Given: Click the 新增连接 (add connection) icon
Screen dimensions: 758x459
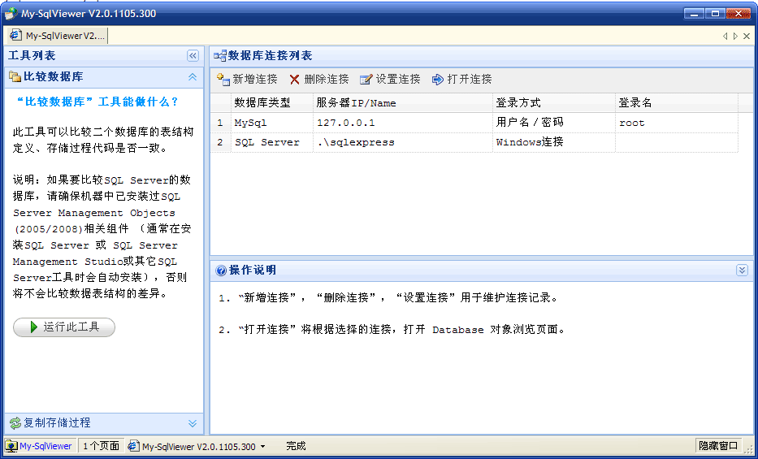Looking at the screenshot, I should click(223, 80).
